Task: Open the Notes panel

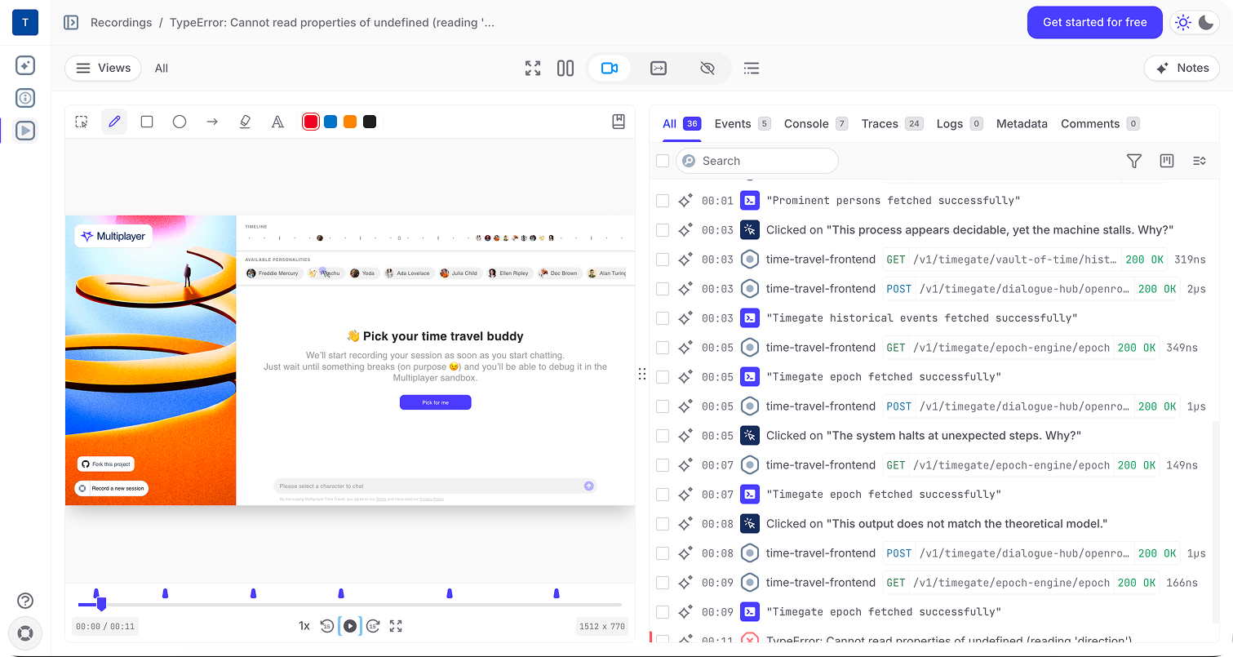Action: pos(1182,69)
